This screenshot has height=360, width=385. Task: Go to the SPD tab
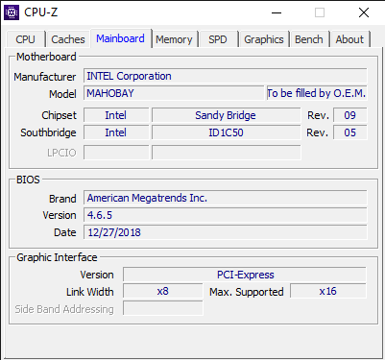[x=218, y=39]
